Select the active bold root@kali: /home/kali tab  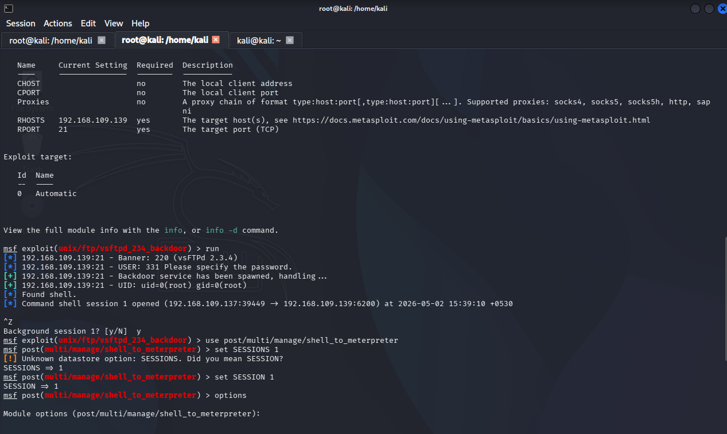[x=165, y=40]
